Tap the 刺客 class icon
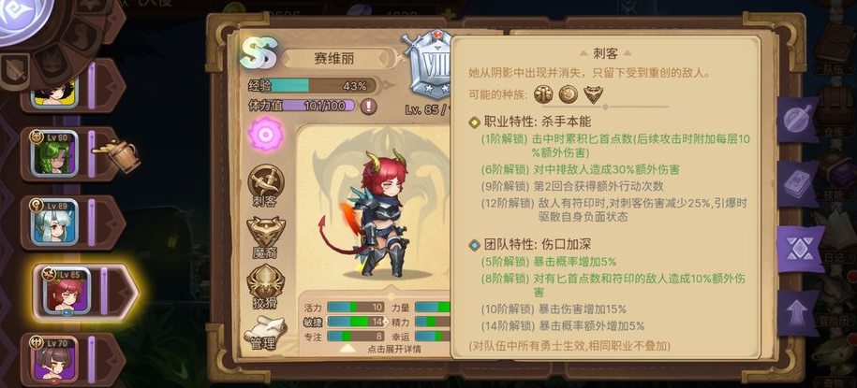This screenshot has width=857, height=388. point(266,186)
